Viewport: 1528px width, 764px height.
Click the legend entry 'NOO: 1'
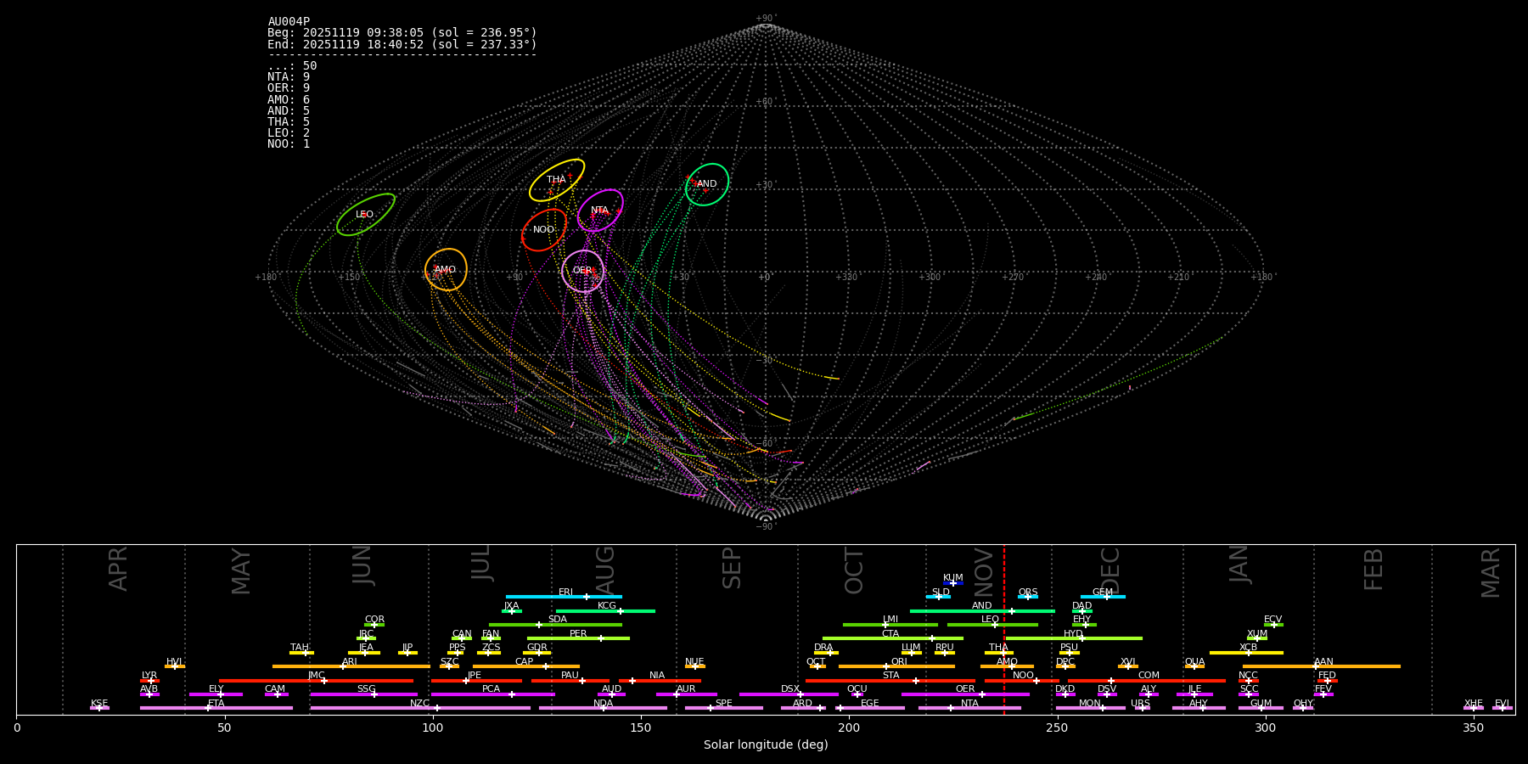(289, 143)
